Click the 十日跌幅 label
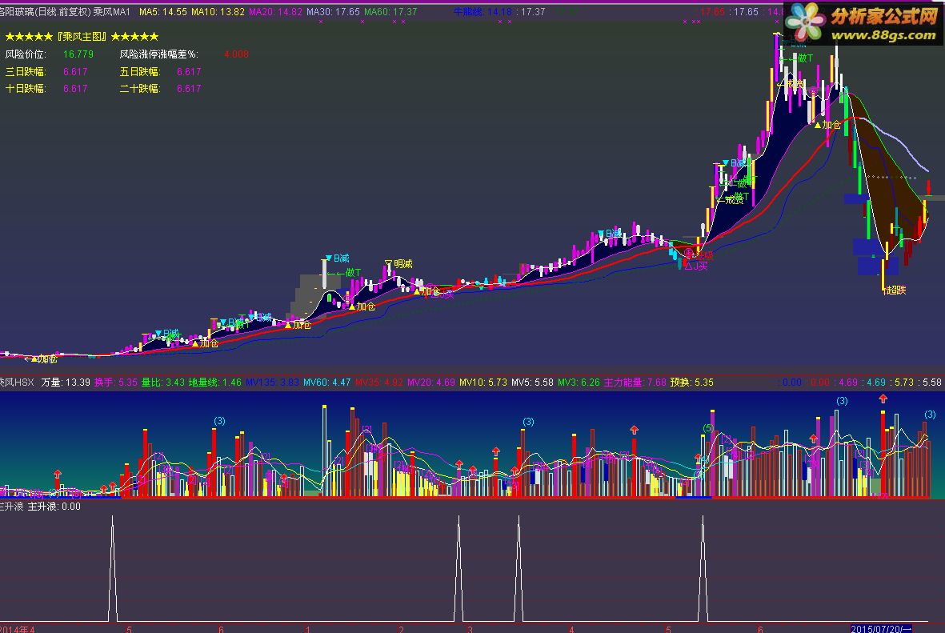This screenshot has height=633, width=945. (x=26, y=89)
